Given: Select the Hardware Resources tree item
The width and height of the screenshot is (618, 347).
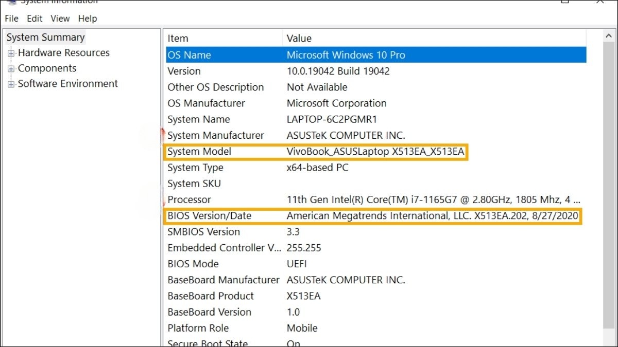Looking at the screenshot, I should (x=63, y=53).
